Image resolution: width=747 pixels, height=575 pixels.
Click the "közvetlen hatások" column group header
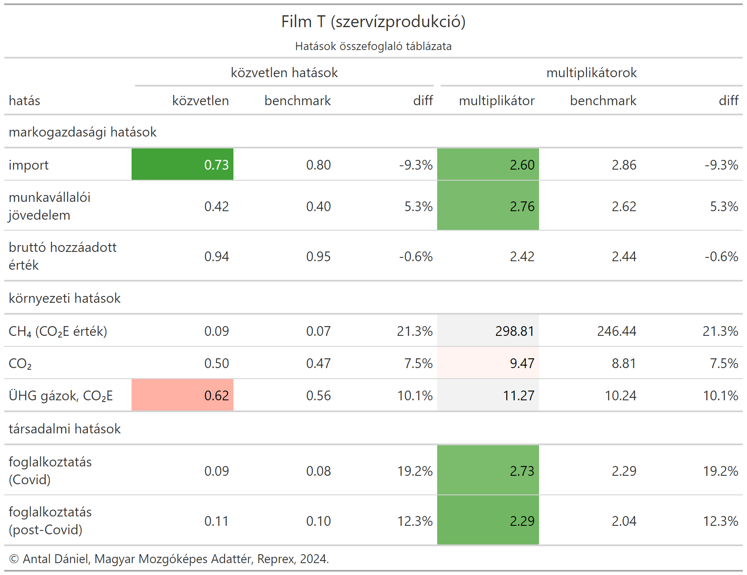click(x=284, y=73)
